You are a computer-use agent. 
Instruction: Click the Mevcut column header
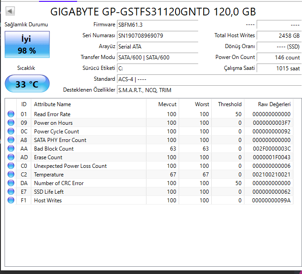(x=162, y=104)
